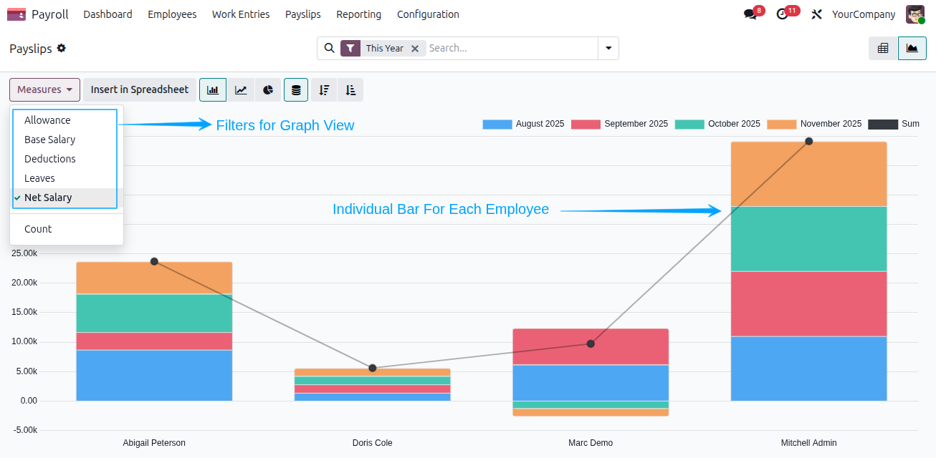
Task: Switch to pie chart mode
Action: 268,90
